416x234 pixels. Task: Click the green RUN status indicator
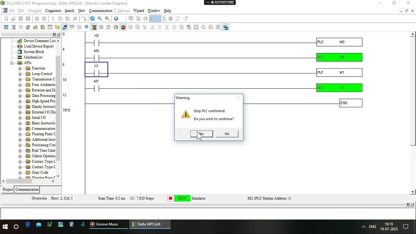[182, 198]
